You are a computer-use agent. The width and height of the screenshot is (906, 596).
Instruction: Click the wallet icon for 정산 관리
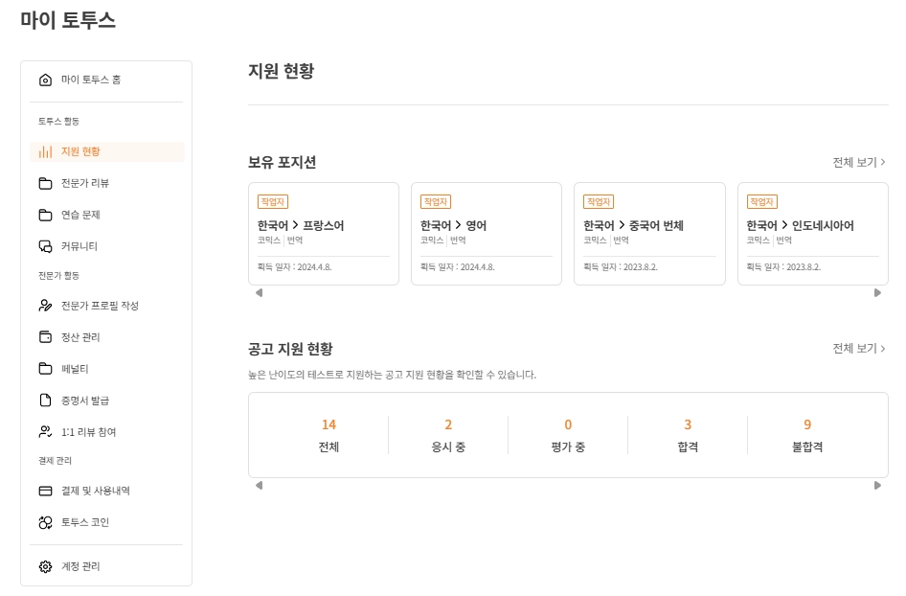click(x=45, y=337)
